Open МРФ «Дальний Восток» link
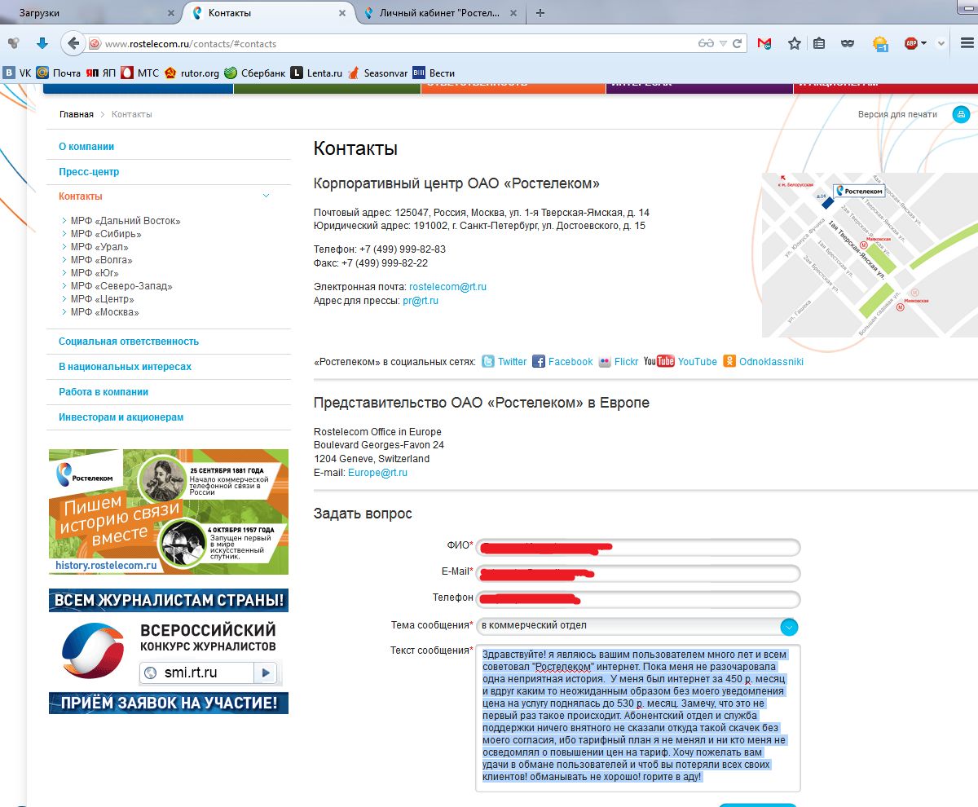Viewport: 978px width, 807px height. point(125,221)
